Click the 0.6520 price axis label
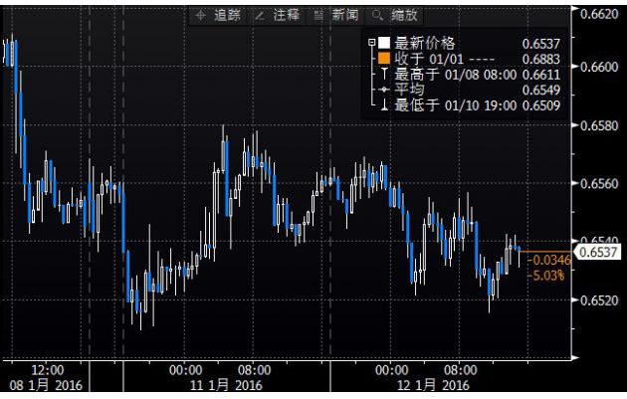 (599, 300)
